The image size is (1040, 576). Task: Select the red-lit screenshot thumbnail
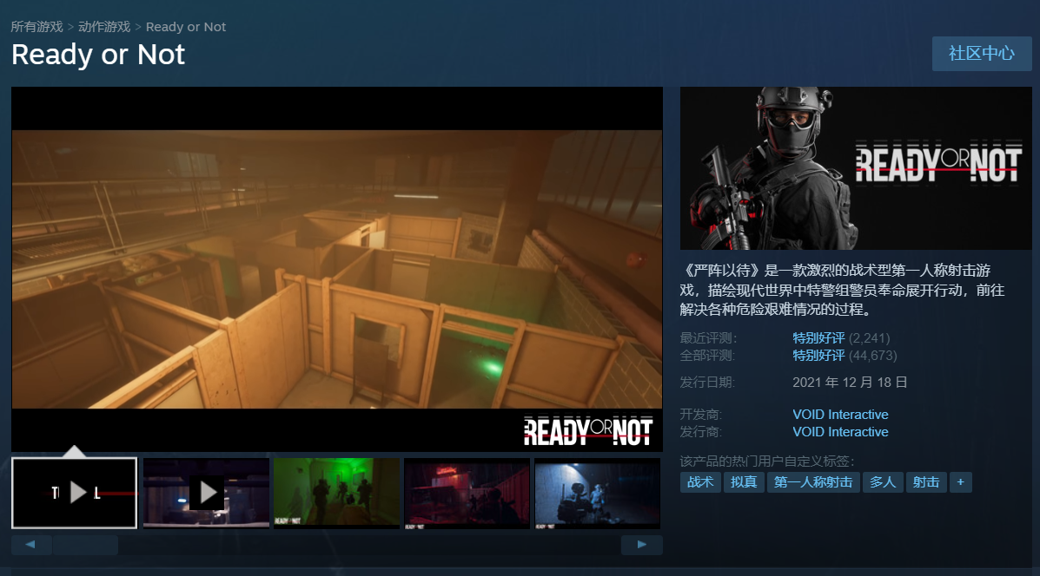[x=467, y=493]
